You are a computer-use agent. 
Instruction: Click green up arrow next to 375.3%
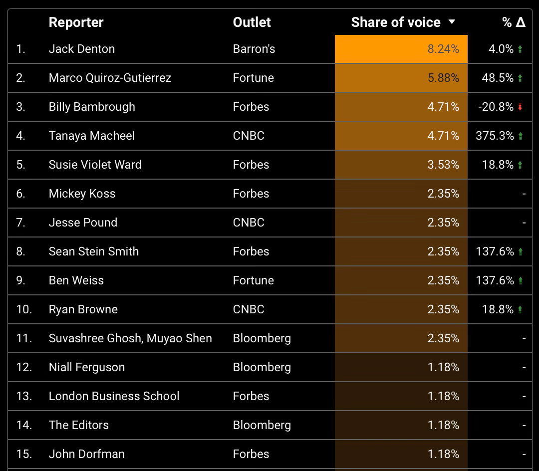(x=521, y=136)
